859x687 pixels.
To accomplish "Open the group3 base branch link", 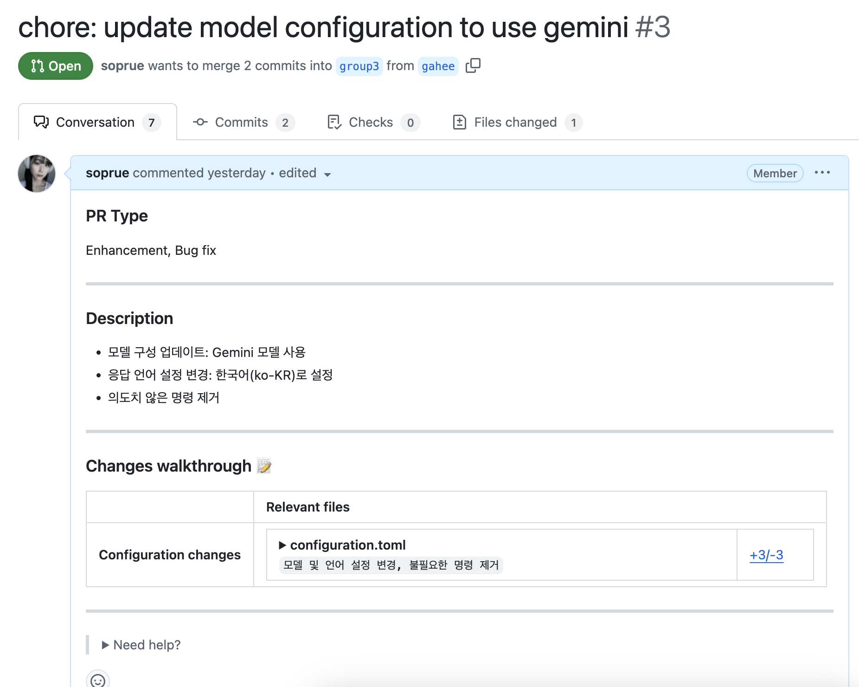I will click(359, 66).
